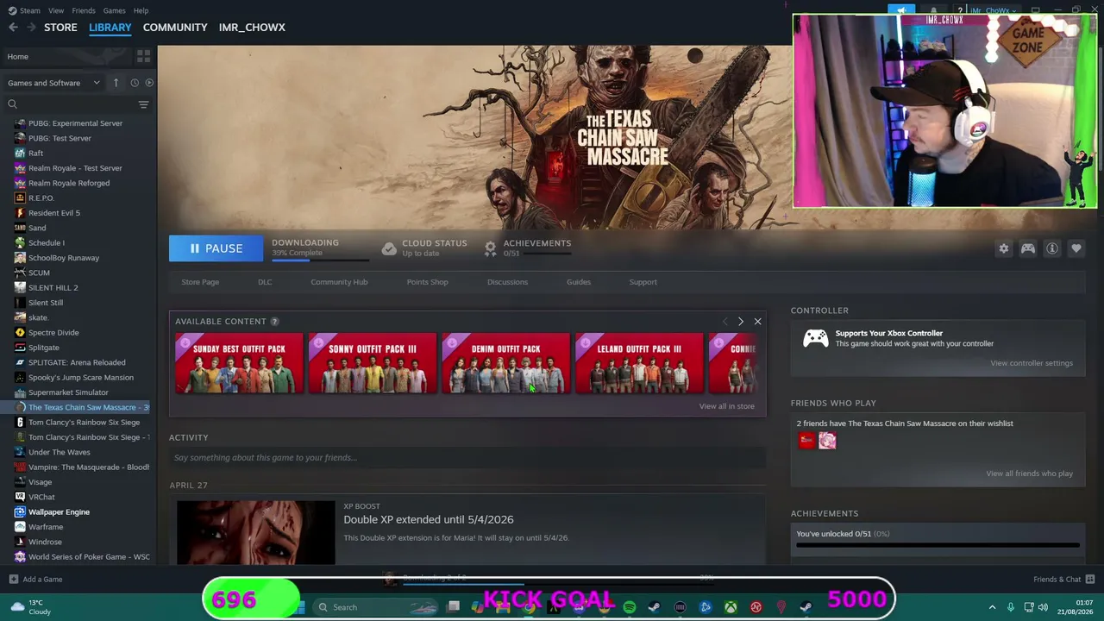This screenshot has width=1104, height=621.
Task: Open the Xbox app in taskbar
Action: tap(731, 607)
